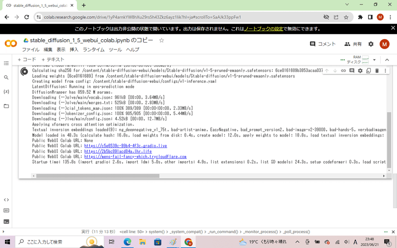This screenshot has height=248, width=397.
Task: Delete the cell with trash icon
Action: coord(377,70)
